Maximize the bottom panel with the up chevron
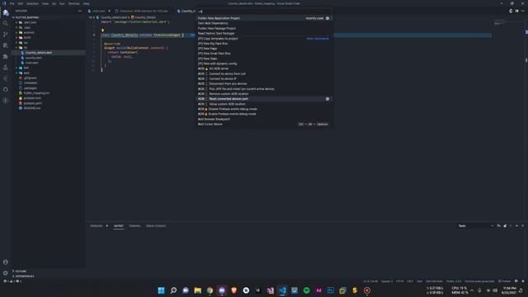Viewport: 528px width, 297px height. pos(516,225)
